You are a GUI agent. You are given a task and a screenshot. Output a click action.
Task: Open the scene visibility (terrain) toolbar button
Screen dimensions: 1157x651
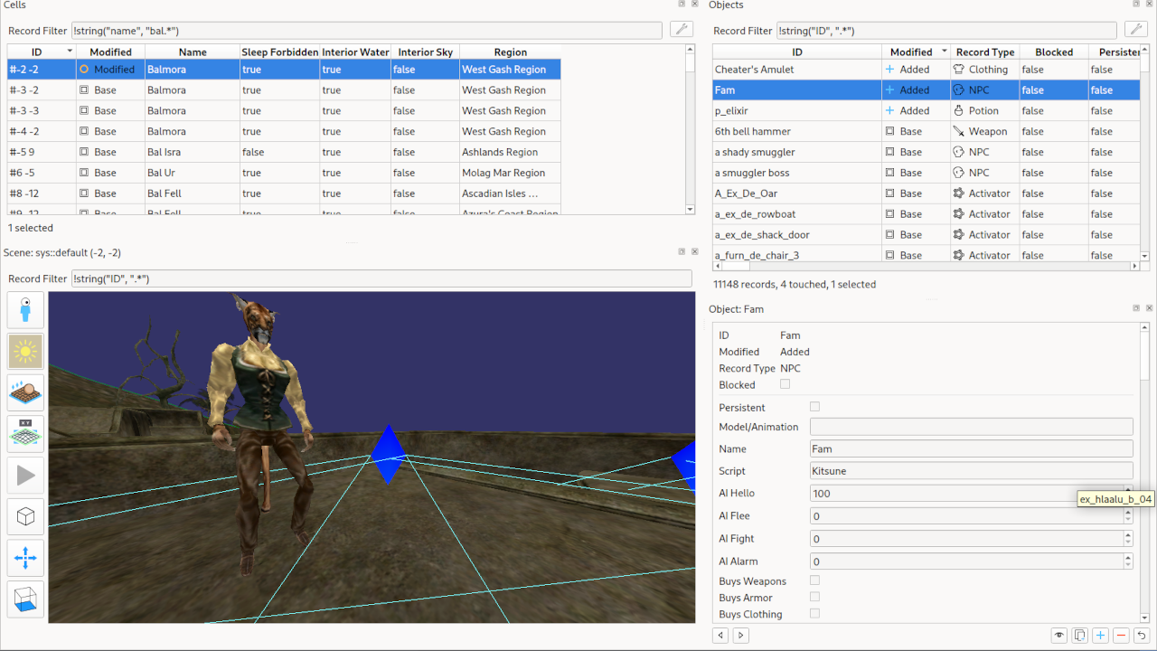[x=25, y=393]
